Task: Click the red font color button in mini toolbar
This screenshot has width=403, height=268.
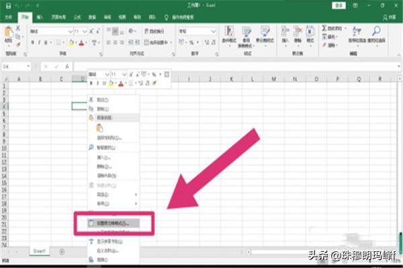Action: point(120,83)
